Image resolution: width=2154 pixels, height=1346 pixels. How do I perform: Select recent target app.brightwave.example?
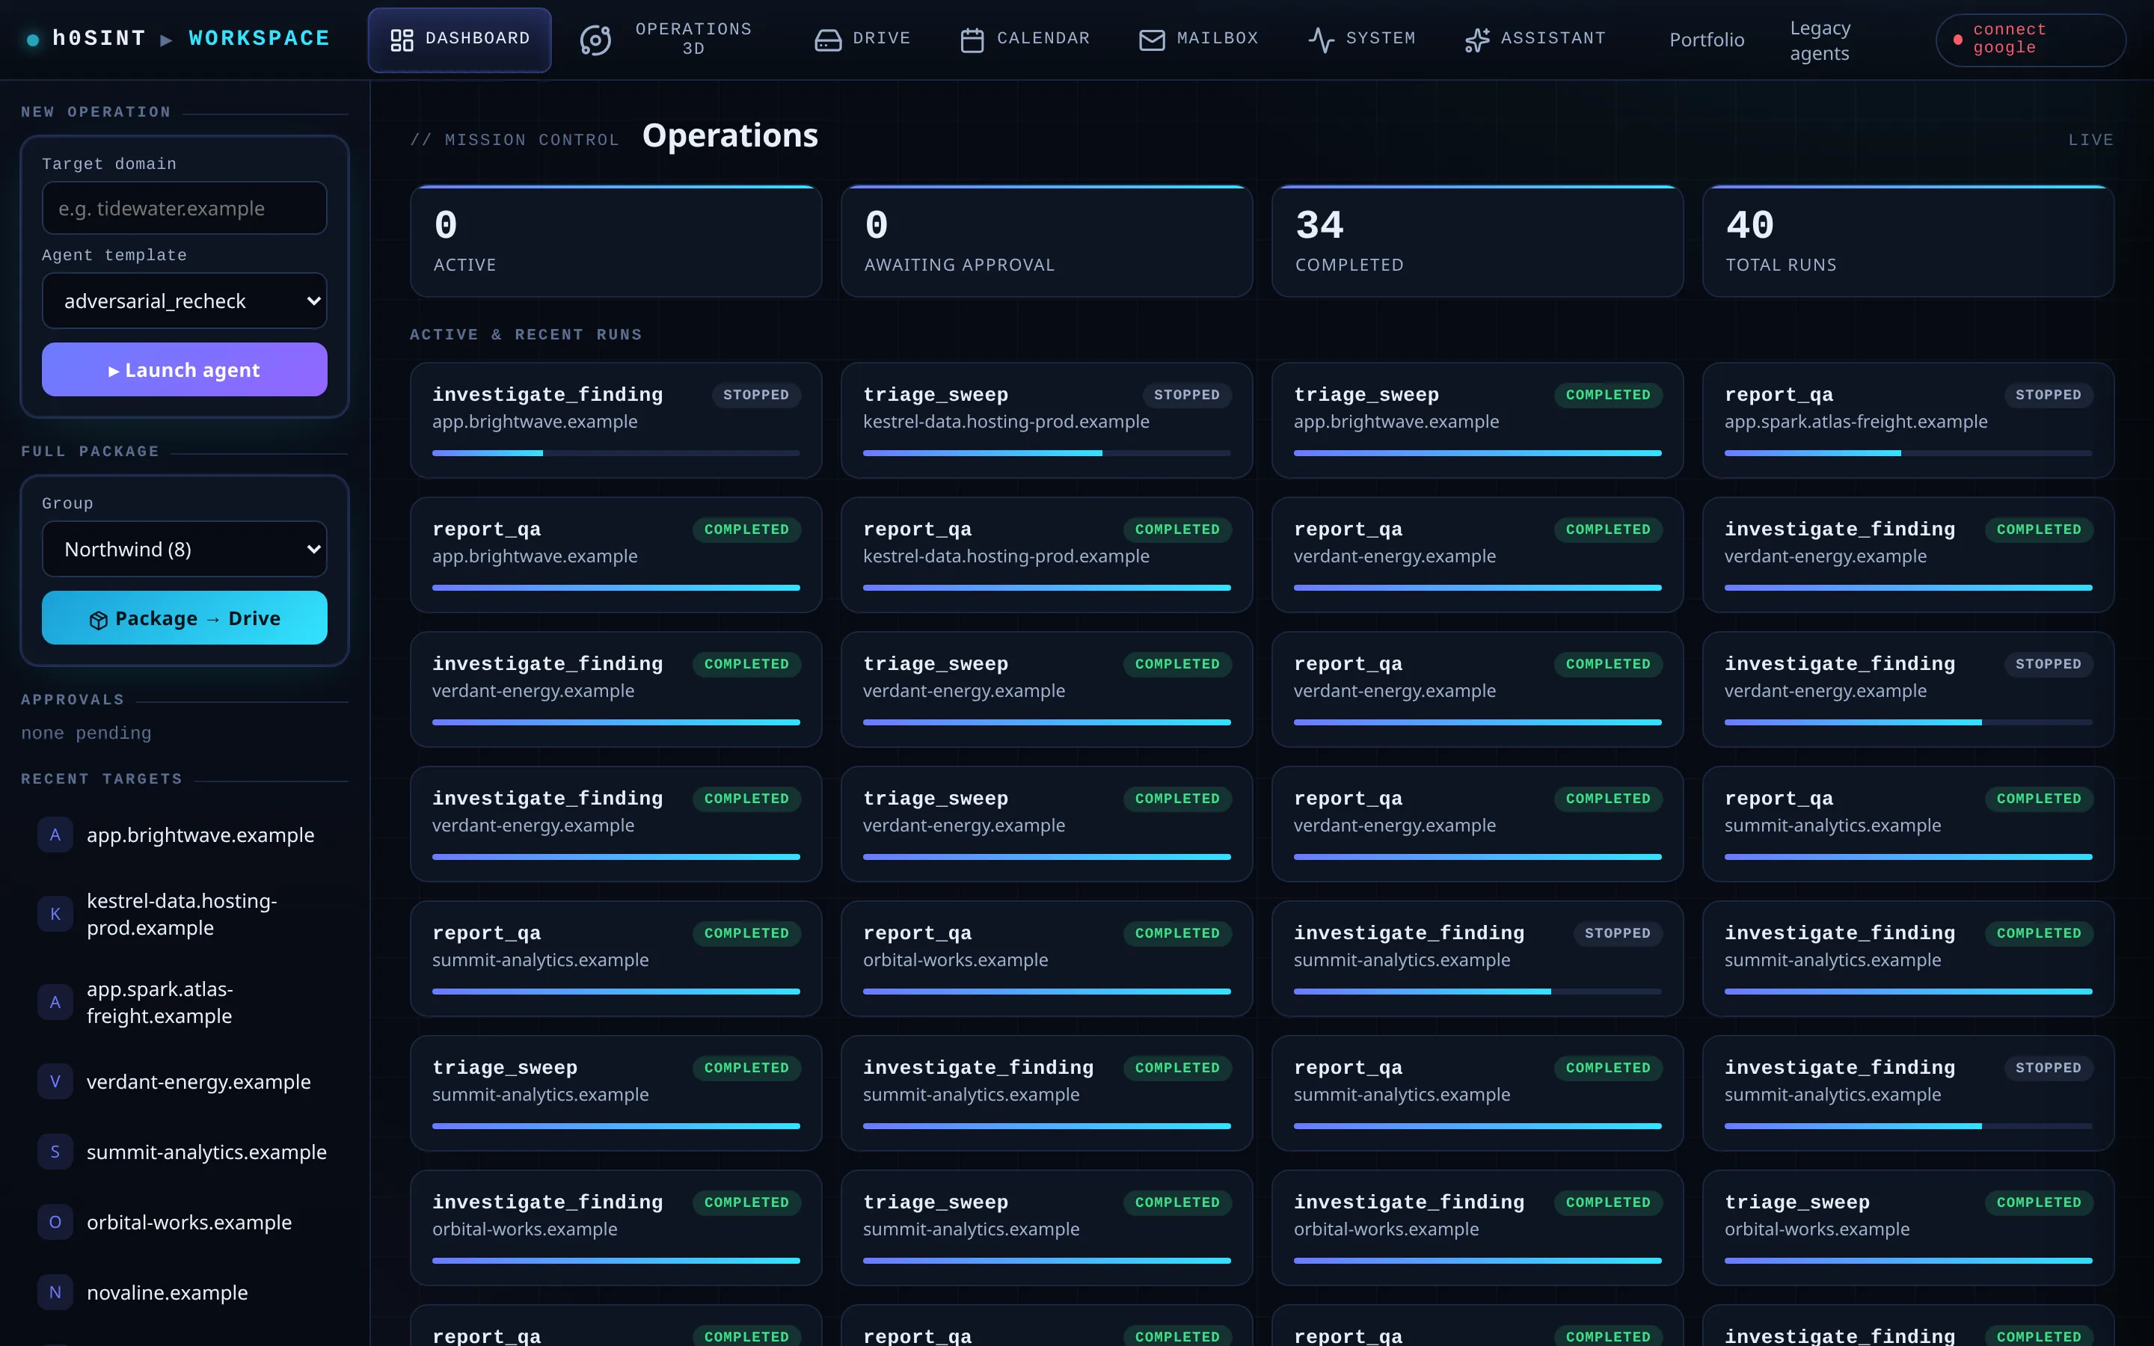click(184, 835)
